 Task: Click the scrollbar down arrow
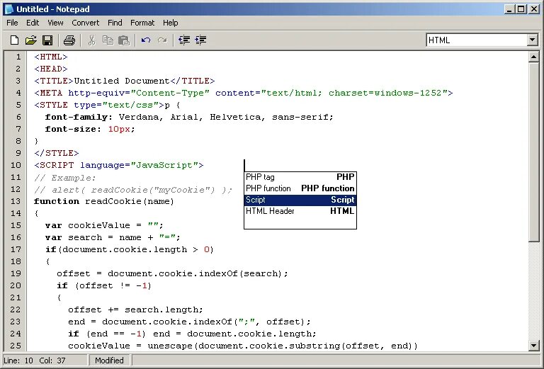tap(533, 345)
